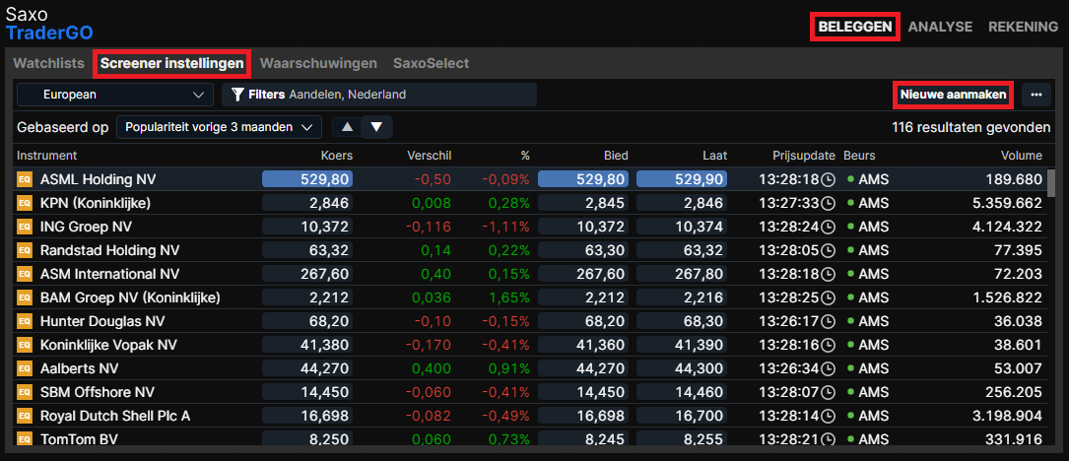Click the EQ icon beside TomTom BV

click(x=25, y=439)
